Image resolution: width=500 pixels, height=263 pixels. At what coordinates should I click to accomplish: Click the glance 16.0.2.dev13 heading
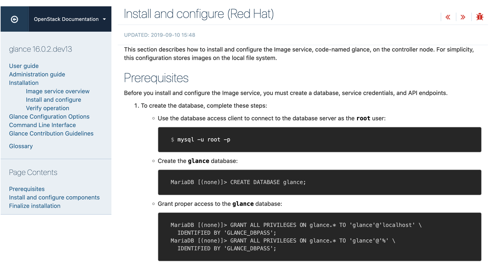pos(40,49)
